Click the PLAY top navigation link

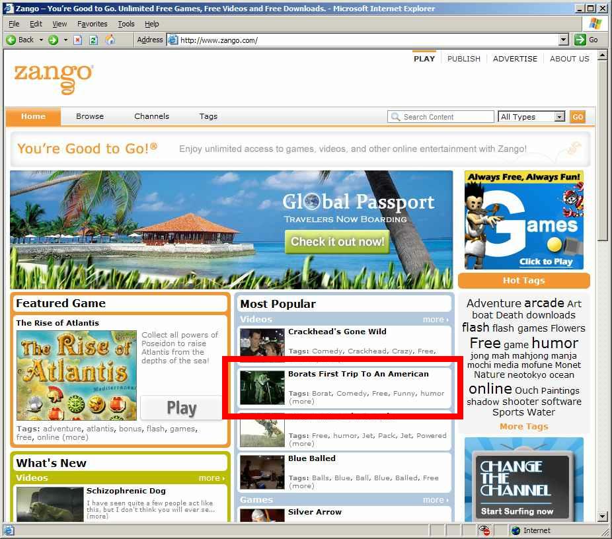click(424, 59)
